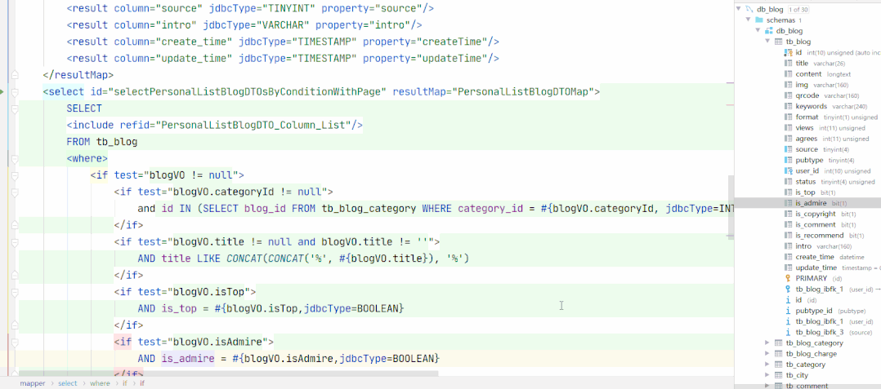Collapse the db_blog schema node
The width and height of the screenshot is (881, 389).
click(758, 31)
